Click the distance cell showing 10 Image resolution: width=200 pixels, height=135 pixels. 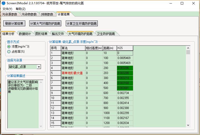(x=110, y=53)
